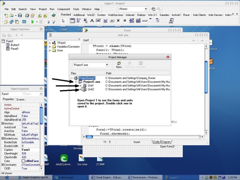Expand the Anchors property in Object Inspector
The width and height of the screenshot is (240, 180).
(x=3, y=124)
